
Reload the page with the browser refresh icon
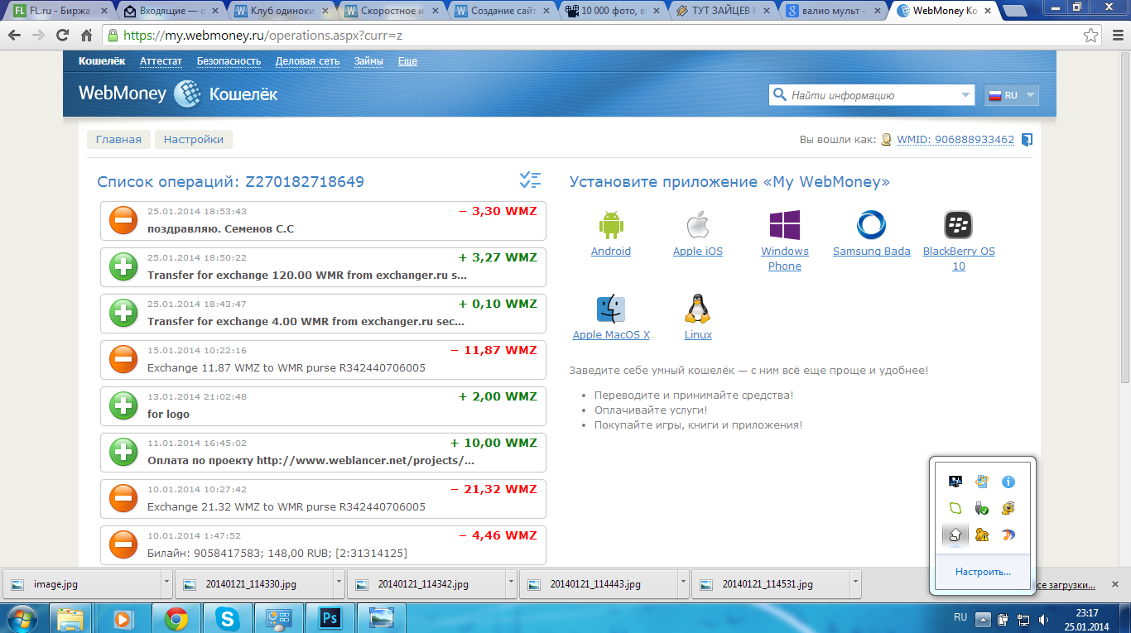click(62, 36)
